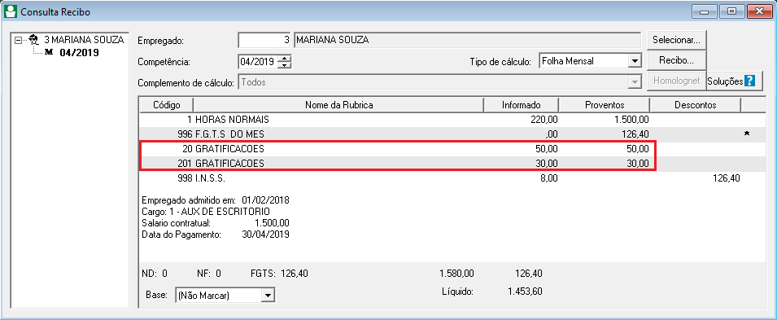Open the Complemento de cálculo dropdown
777x320 pixels.
pyautogui.click(x=634, y=83)
